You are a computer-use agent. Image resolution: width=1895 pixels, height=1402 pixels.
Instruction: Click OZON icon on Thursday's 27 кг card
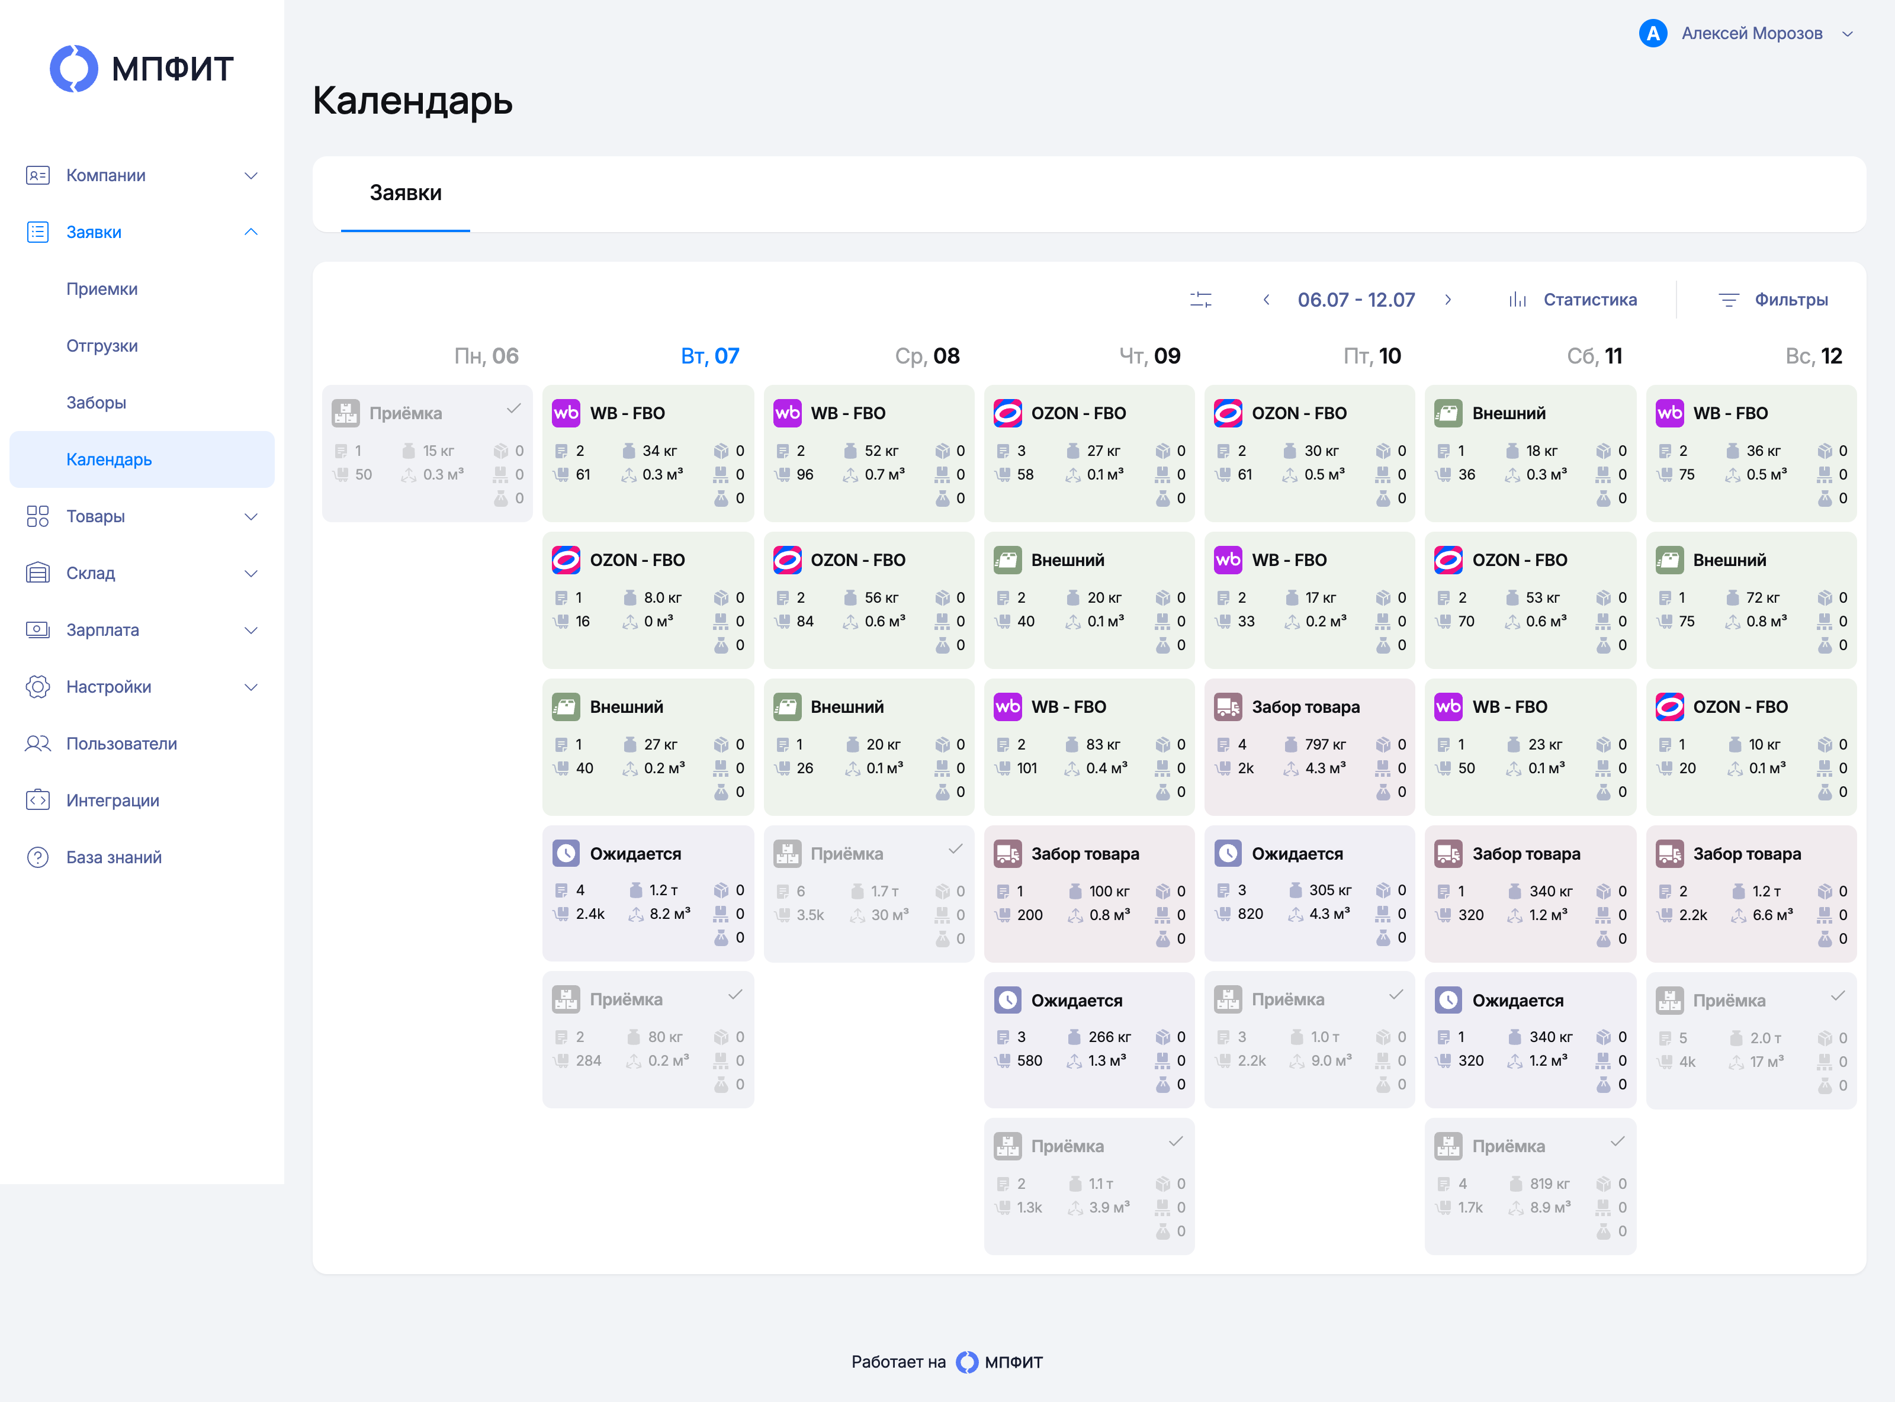(x=1007, y=413)
